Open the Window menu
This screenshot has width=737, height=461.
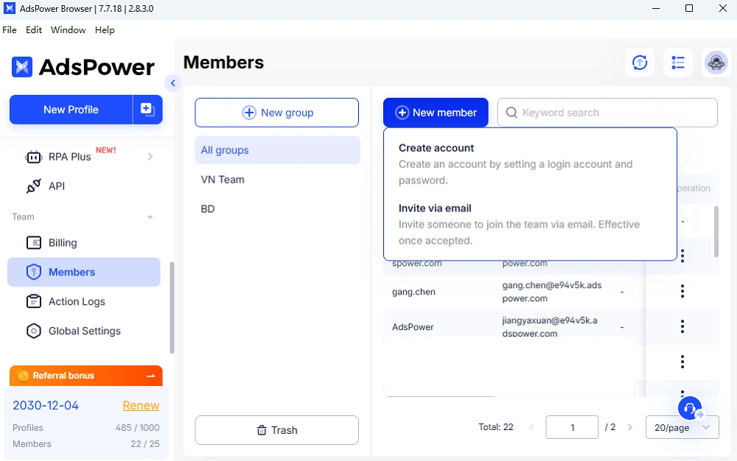(x=68, y=30)
